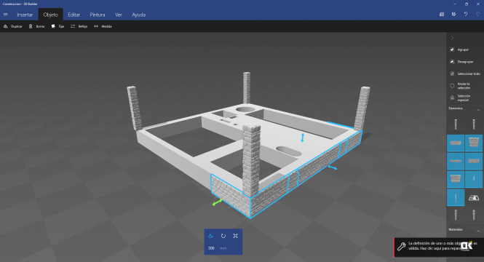The image size is (484, 262).
Task: Choose the move mode icon
Action: click(211, 236)
